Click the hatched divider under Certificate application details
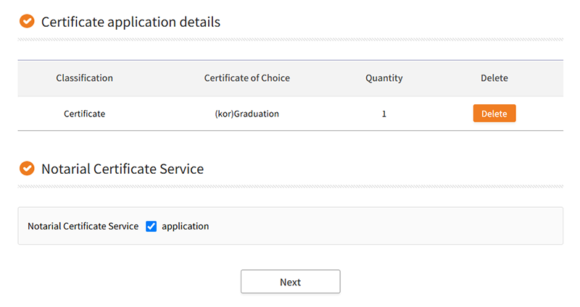Viewport: 580px width, 307px height. 290,39
